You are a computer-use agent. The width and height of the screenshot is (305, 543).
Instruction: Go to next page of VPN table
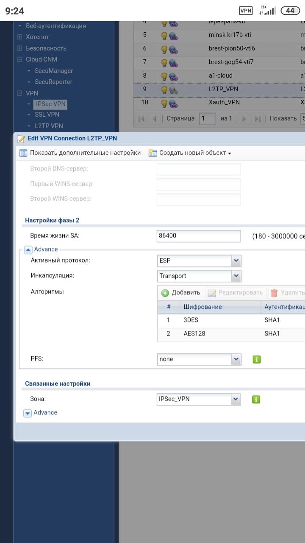pos(244,118)
